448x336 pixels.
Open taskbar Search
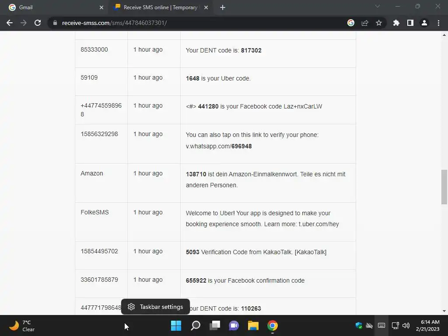pyautogui.click(x=196, y=325)
